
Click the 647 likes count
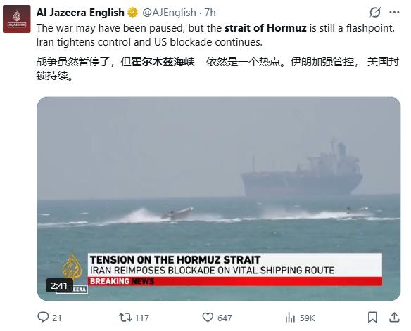click(225, 318)
